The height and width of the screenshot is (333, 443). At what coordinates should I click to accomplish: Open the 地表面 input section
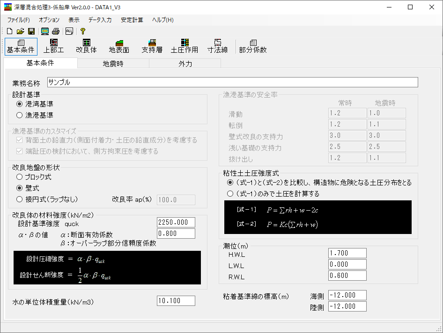(x=119, y=46)
